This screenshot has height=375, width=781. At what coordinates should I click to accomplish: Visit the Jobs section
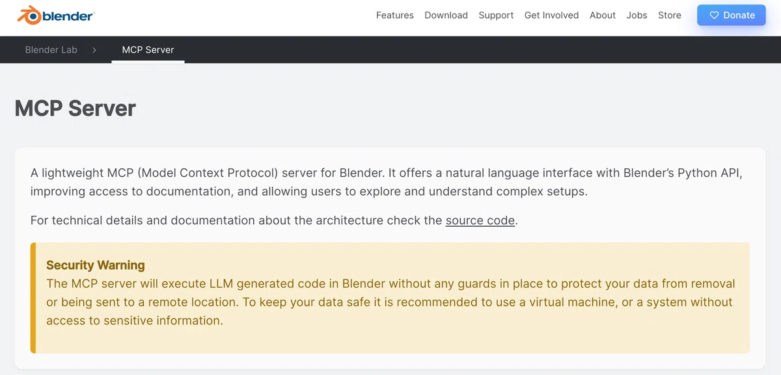637,15
